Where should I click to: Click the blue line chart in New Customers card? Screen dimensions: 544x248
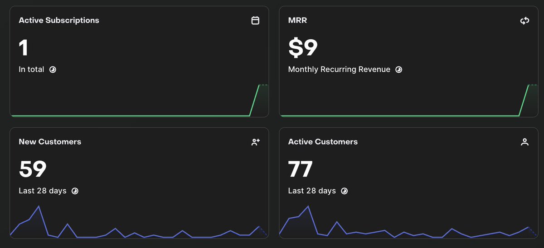139,221
